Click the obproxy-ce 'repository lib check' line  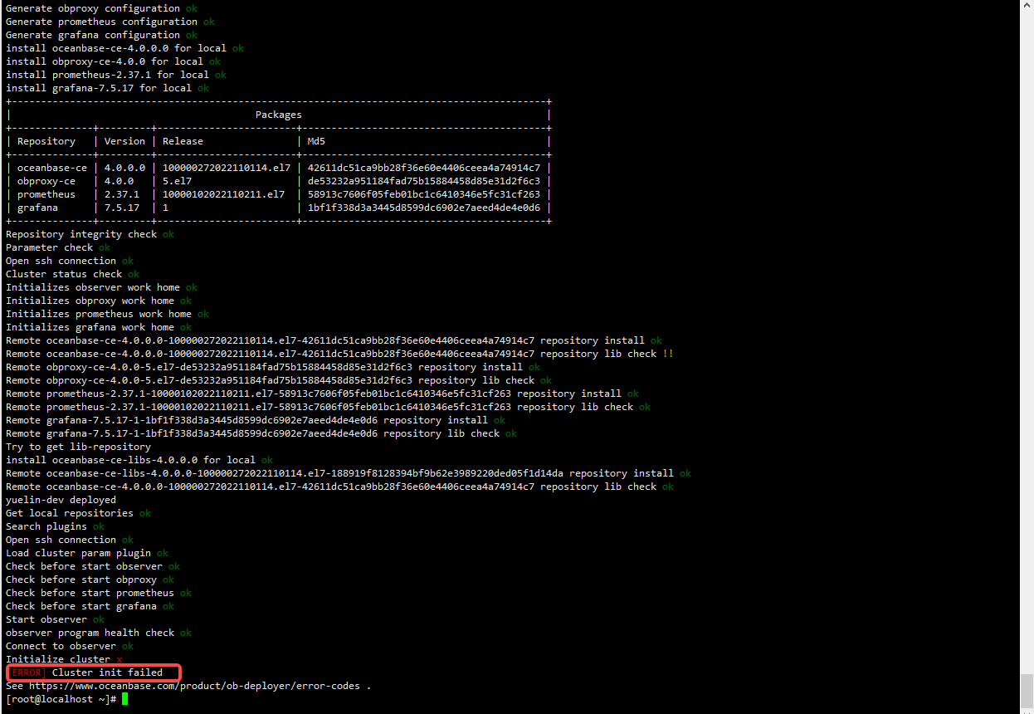pyautogui.click(x=279, y=380)
